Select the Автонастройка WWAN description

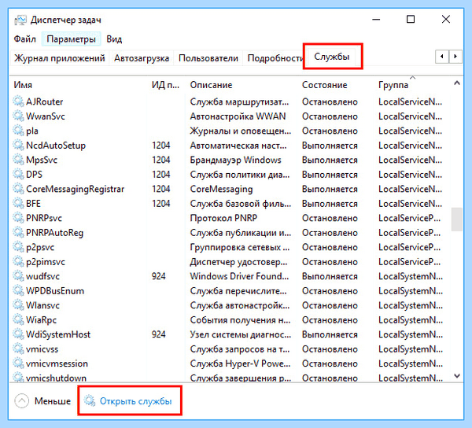[238, 116]
